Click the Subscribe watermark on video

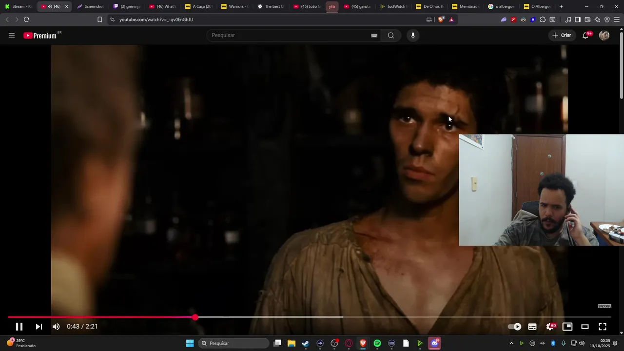pos(604,306)
